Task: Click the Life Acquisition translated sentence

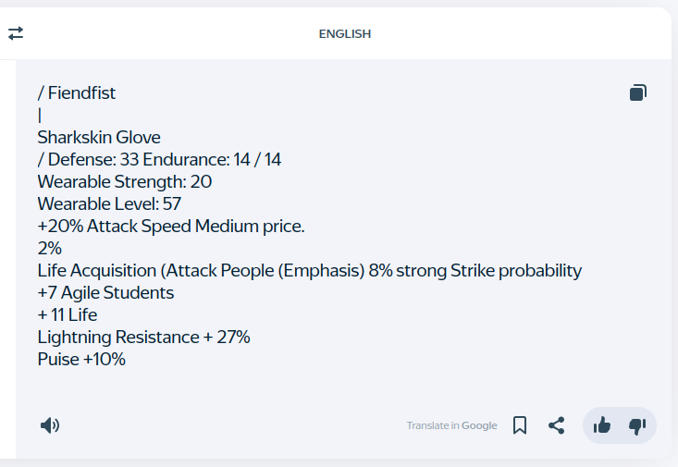Action: tap(310, 271)
